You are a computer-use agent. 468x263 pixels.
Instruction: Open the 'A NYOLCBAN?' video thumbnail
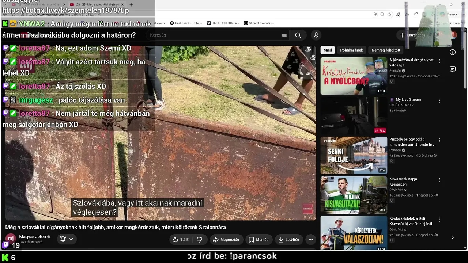(x=354, y=76)
